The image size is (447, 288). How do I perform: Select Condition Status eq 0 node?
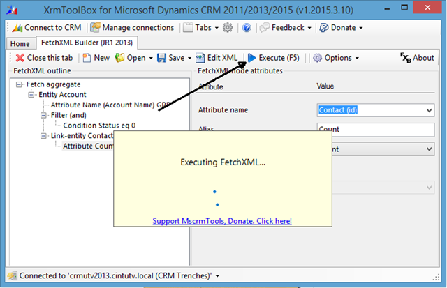tap(99, 126)
